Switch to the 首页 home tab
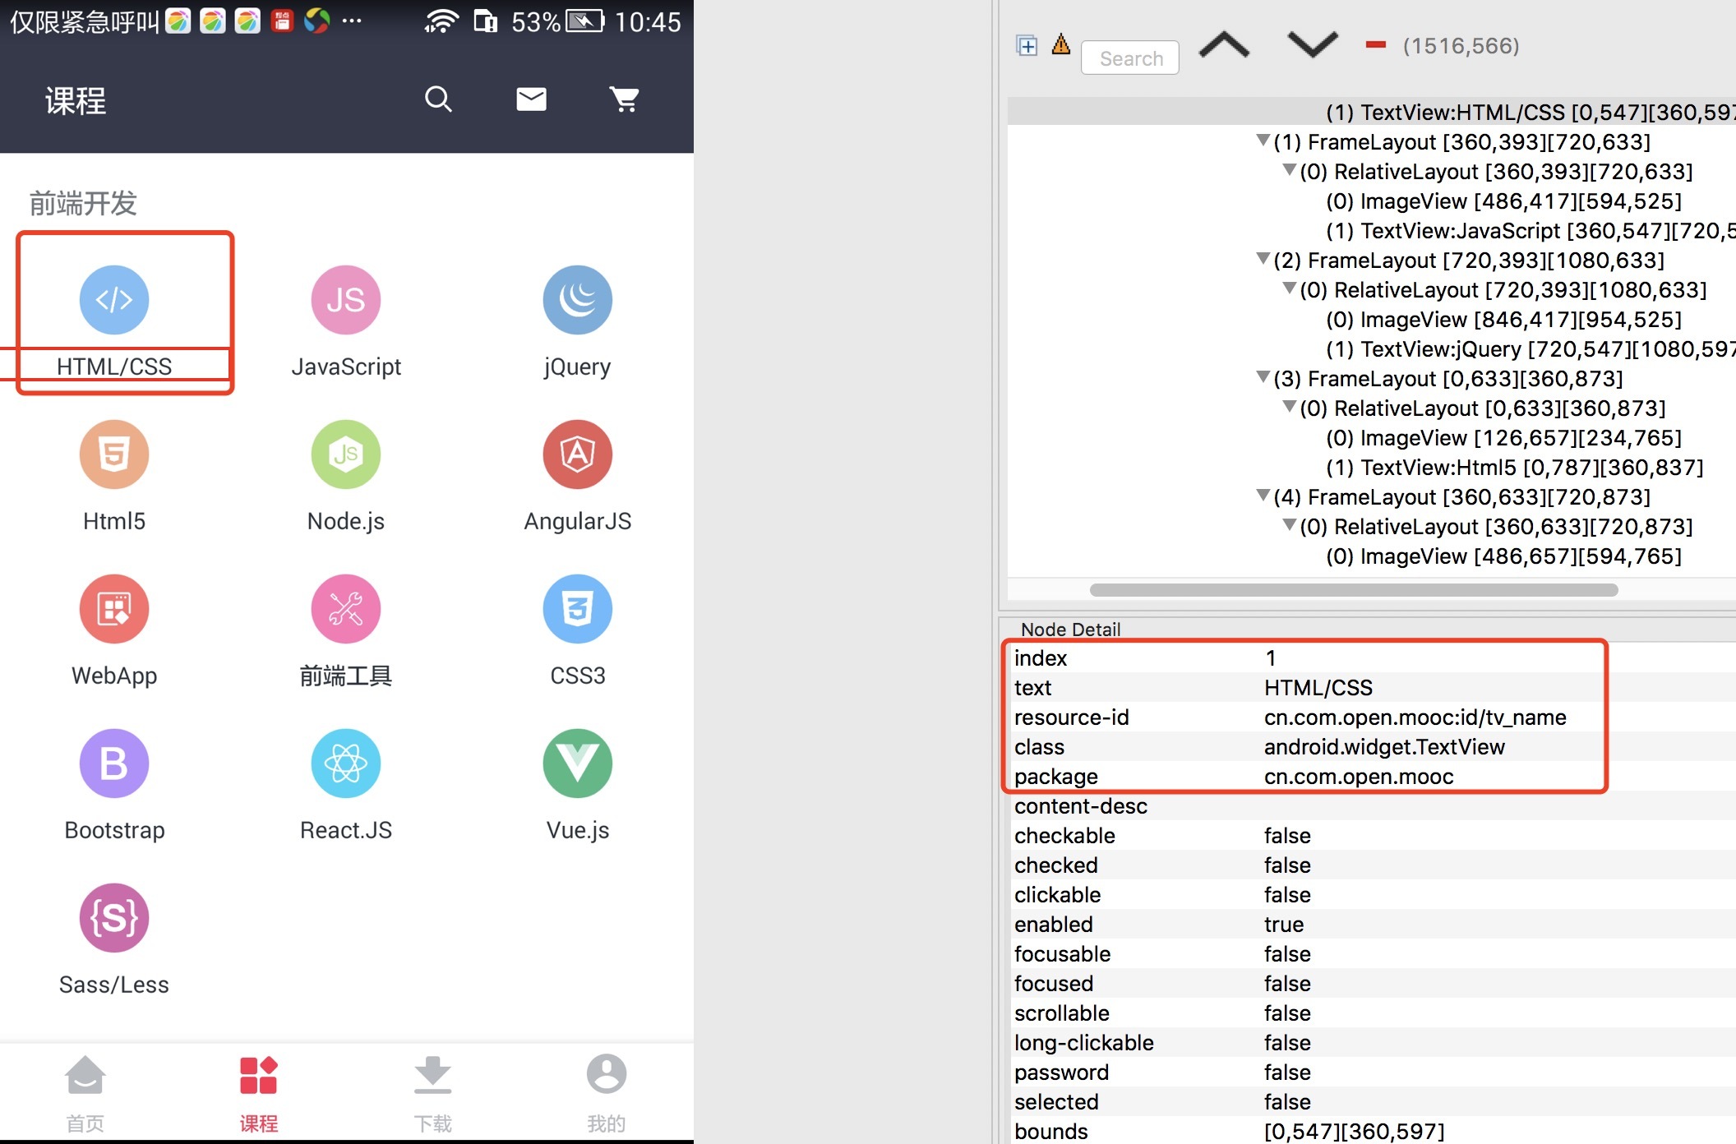The image size is (1736, 1144). tap(85, 1093)
